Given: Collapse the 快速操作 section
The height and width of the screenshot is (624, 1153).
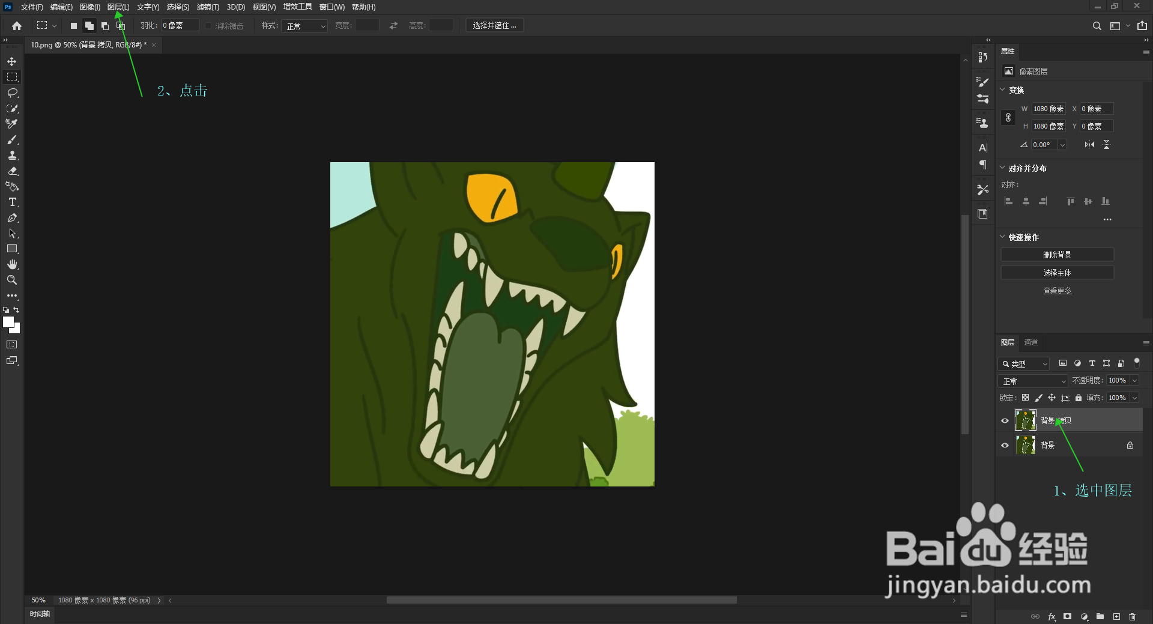Looking at the screenshot, I should [1002, 237].
